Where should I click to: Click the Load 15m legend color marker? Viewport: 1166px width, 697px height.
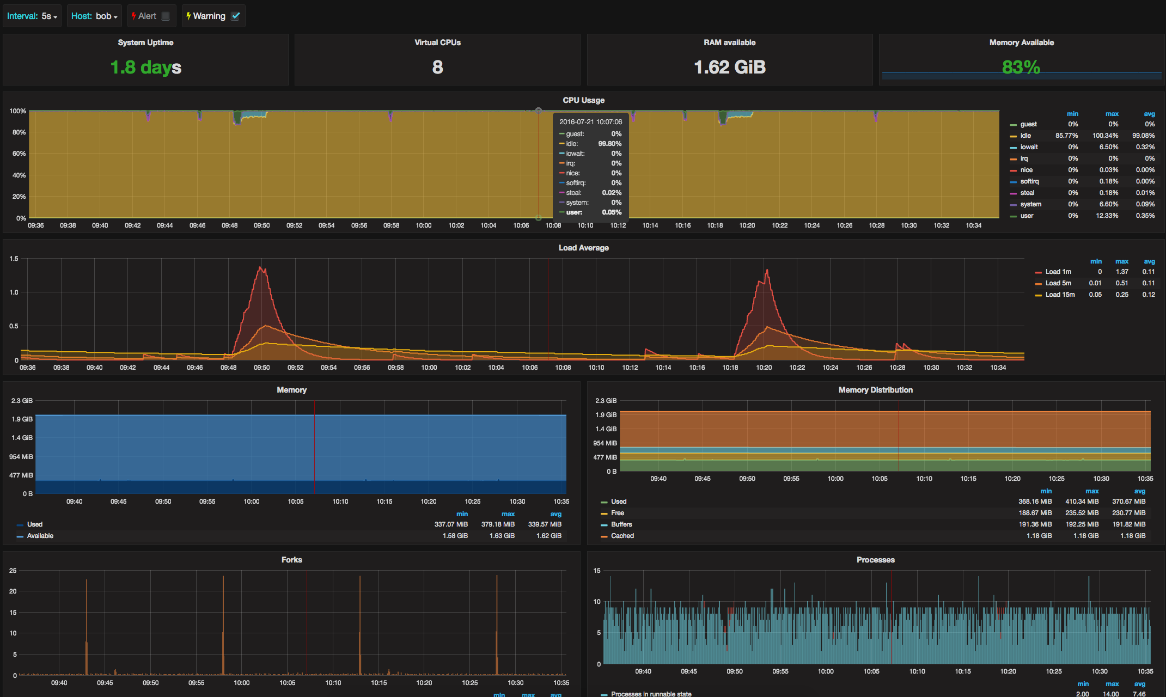point(1038,295)
